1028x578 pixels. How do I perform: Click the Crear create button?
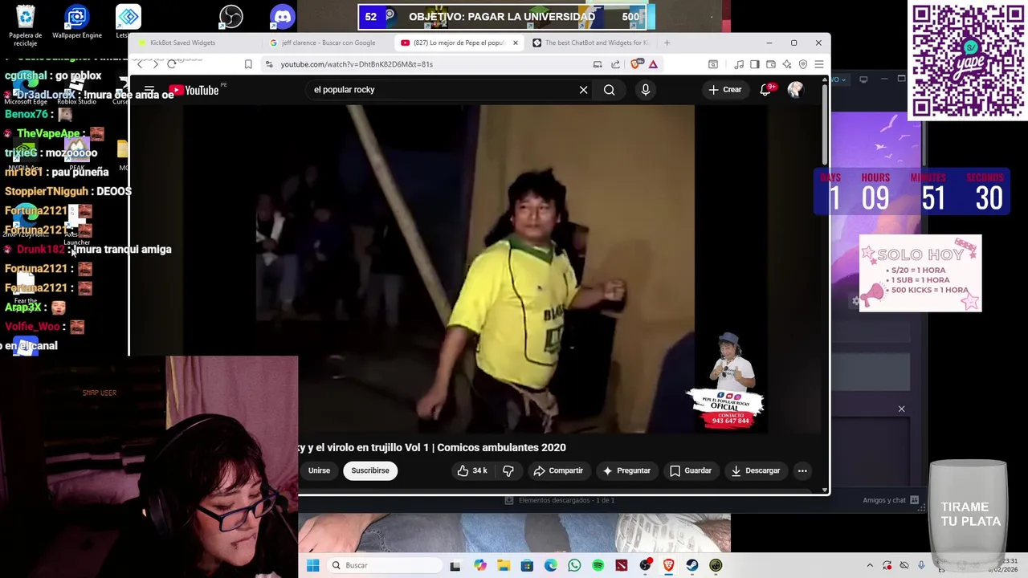pos(724,90)
